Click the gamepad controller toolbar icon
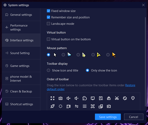148x125 pixels. click(x=109, y=106)
